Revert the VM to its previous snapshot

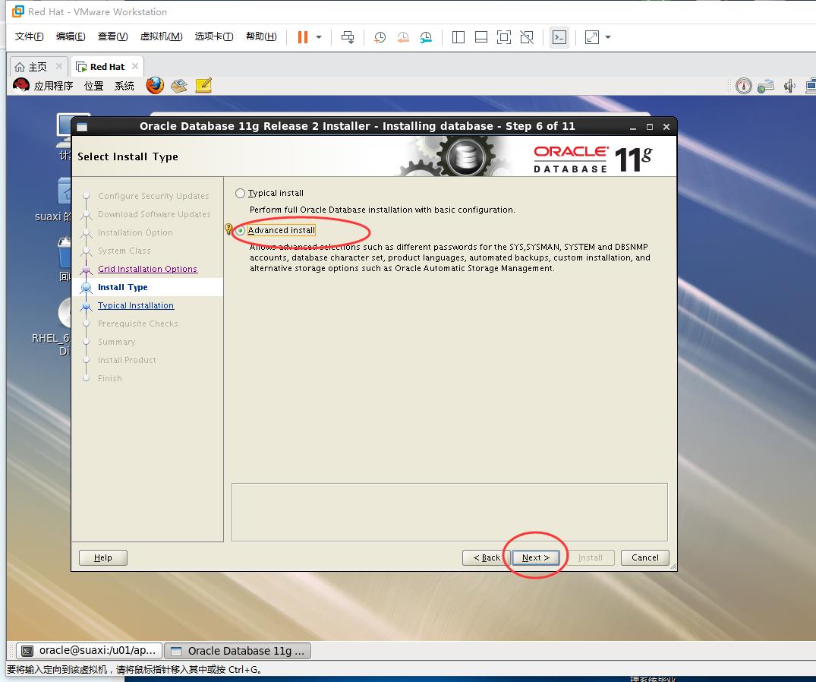pos(403,37)
